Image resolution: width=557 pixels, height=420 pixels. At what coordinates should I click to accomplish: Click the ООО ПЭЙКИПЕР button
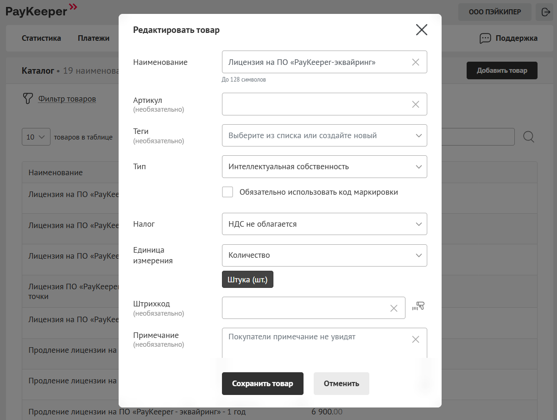pyautogui.click(x=495, y=12)
